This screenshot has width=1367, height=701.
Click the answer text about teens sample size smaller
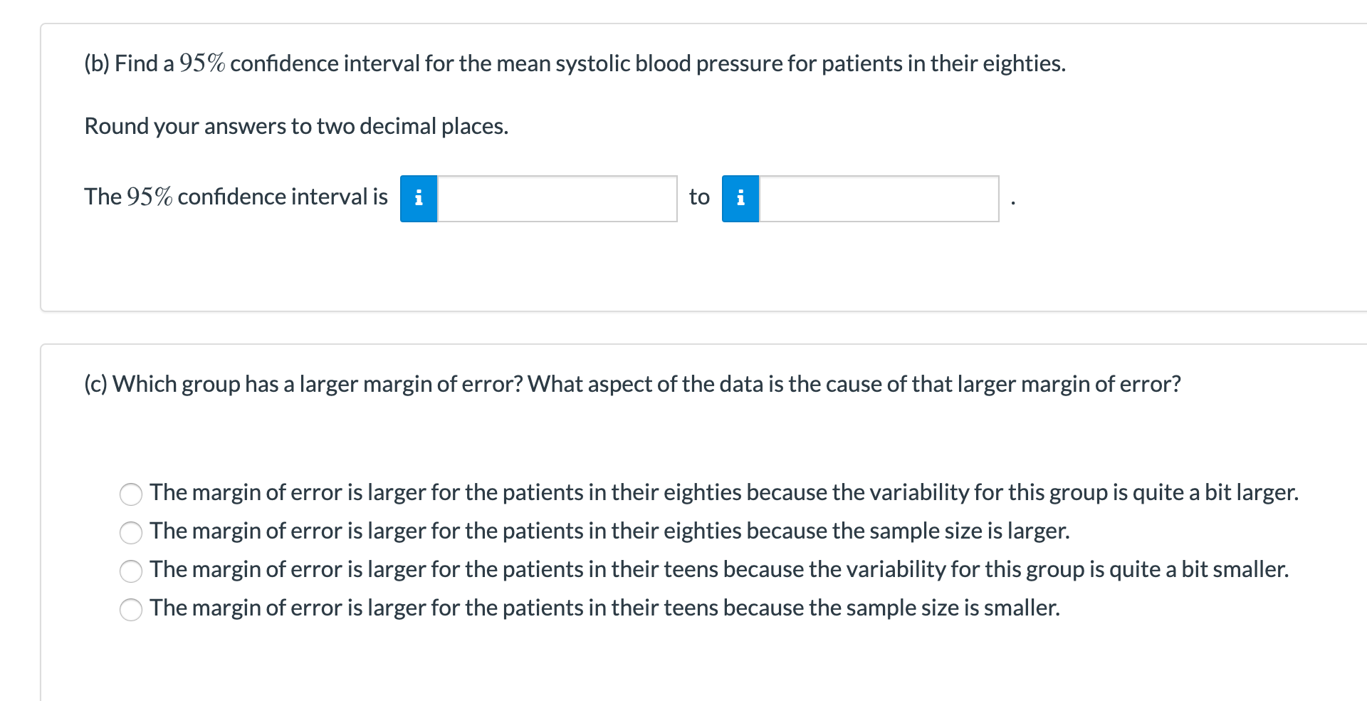pos(604,608)
